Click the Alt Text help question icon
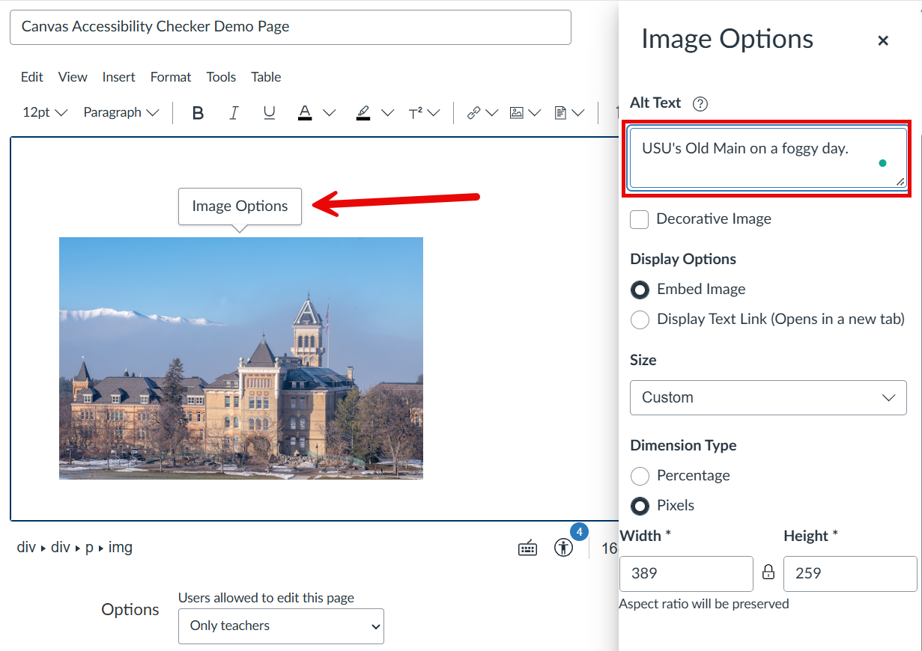 coord(700,104)
